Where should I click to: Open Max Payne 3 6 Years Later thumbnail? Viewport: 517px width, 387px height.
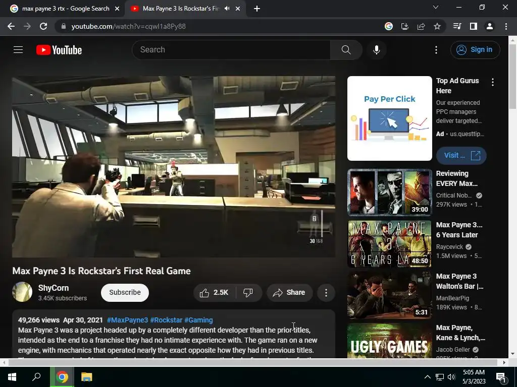[x=389, y=244]
